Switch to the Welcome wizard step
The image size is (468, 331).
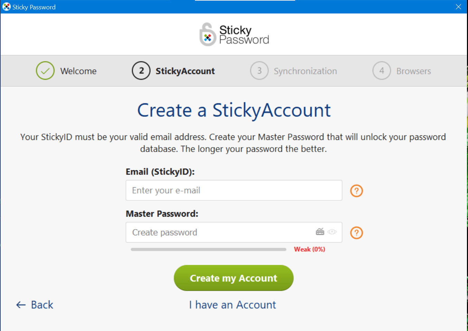click(78, 71)
